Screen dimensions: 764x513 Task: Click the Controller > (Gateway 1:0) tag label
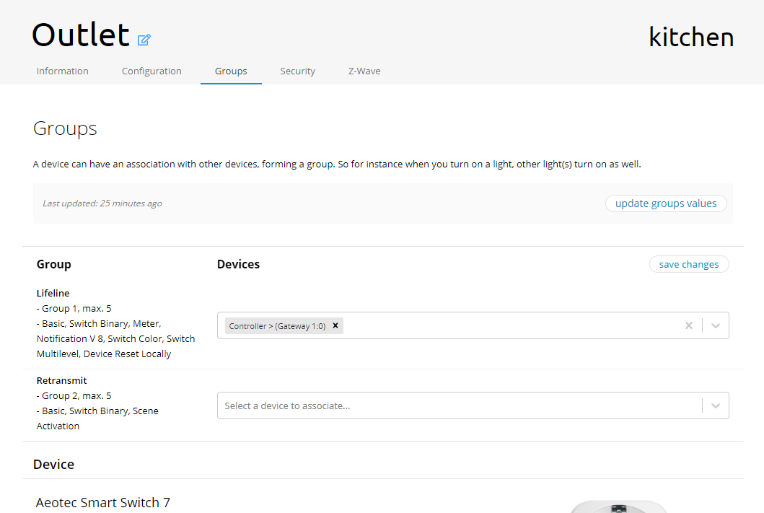[277, 326]
